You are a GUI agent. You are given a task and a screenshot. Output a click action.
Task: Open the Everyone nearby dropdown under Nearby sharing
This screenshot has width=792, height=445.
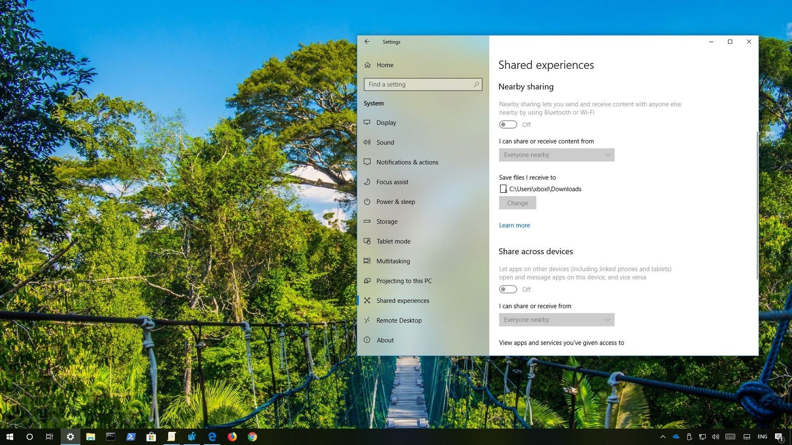[556, 155]
